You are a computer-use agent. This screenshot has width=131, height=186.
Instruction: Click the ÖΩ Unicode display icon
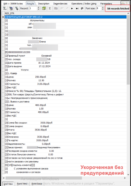pyautogui.click(x=56, y=8)
